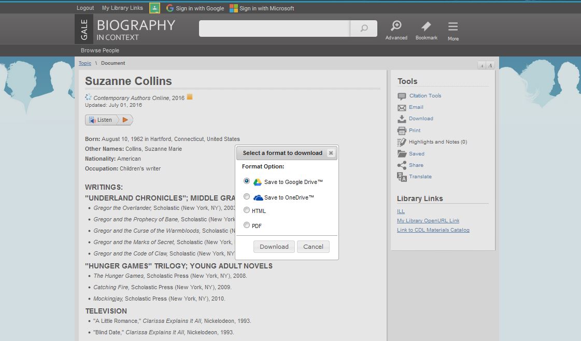Open Link to CDL Materials Catalog
Screen dimensions: 581x341
click(433, 230)
